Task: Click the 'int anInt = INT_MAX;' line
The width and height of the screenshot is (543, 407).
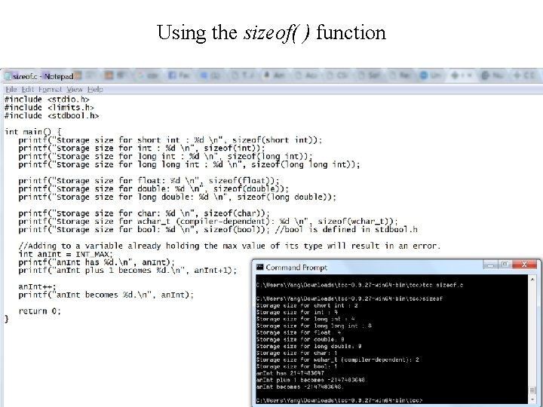Action: 66,254
